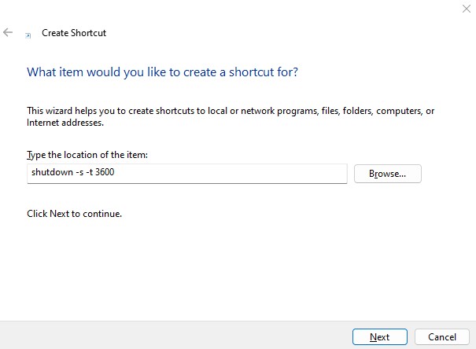Image resolution: width=476 pixels, height=349 pixels.
Task: Focus the item location text box
Action: (187, 174)
